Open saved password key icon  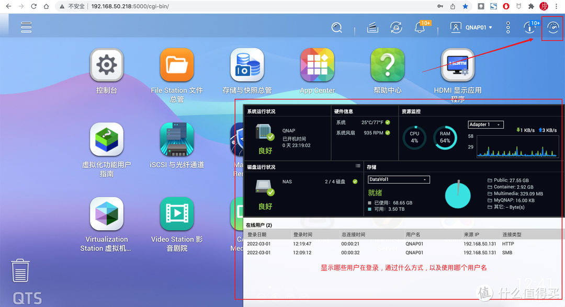coord(440,6)
